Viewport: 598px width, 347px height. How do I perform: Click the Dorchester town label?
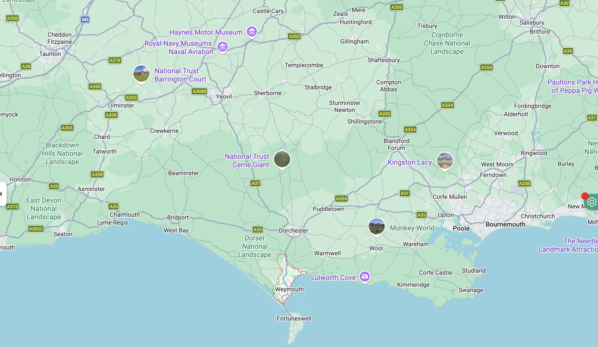pos(293,231)
